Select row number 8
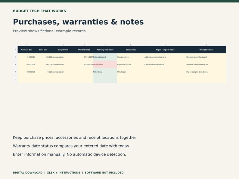239x179 pixels. tap(15, 57)
